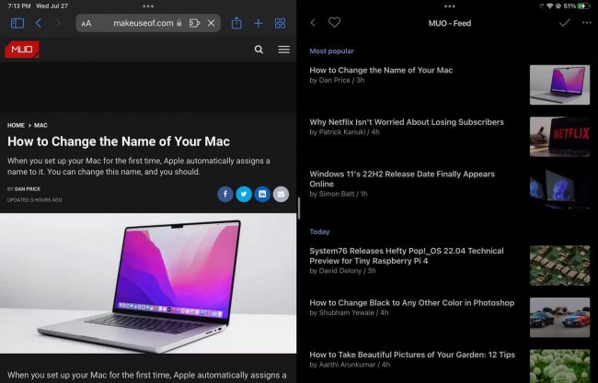Open Safari's share sheet
The image size is (598, 383).
(236, 23)
